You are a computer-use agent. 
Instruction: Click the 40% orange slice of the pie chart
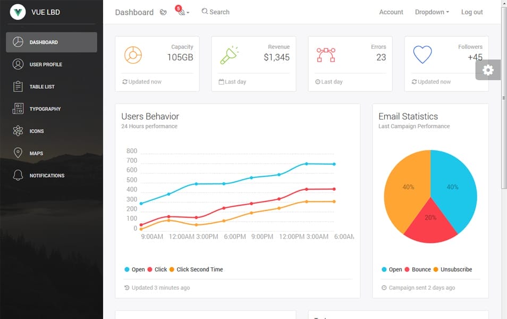tap(408, 187)
